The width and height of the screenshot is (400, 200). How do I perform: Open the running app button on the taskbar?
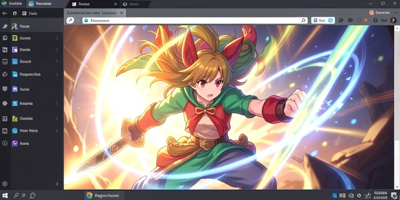point(104,195)
